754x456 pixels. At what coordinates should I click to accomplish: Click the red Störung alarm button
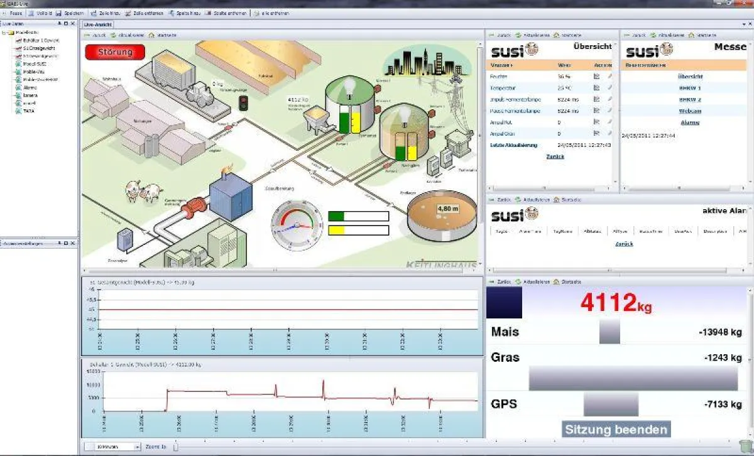tap(115, 52)
